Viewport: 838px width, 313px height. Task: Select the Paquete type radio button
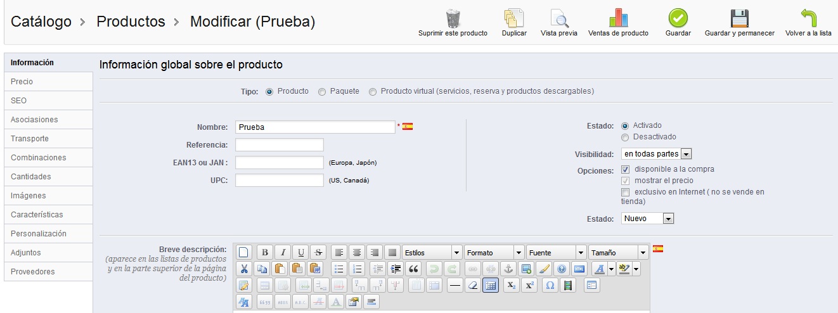tap(322, 92)
